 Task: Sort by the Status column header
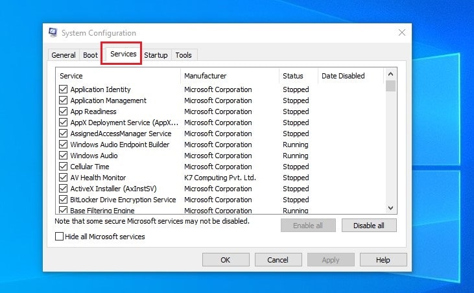[x=298, y=76]
